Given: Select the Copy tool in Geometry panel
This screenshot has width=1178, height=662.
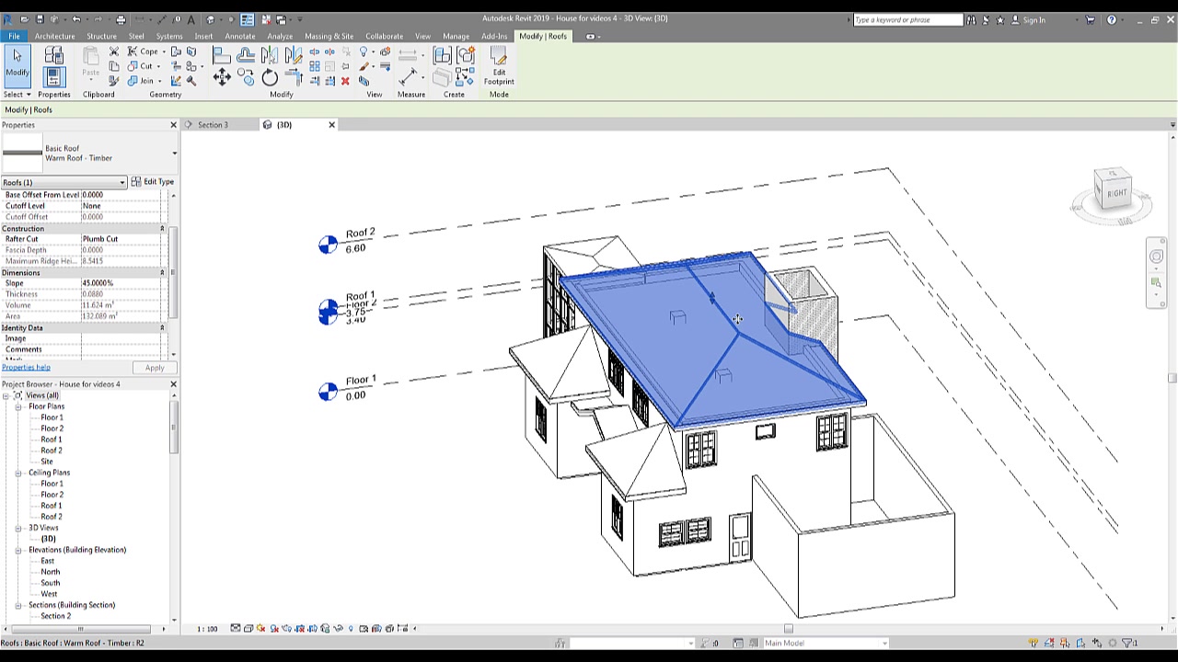Looking at the screenshot, I should 246,74.
